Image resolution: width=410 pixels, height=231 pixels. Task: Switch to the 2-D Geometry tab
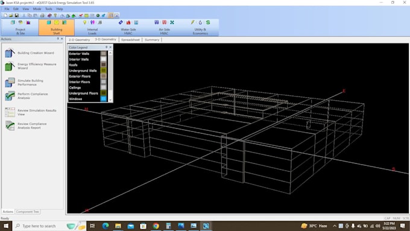[79, 40]
